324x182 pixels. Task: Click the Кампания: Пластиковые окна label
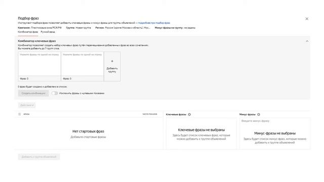(39, 28)
